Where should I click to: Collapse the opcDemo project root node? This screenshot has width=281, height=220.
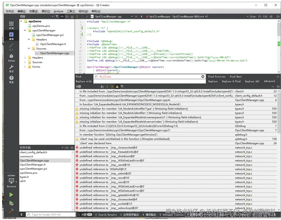tap(21, 21)
